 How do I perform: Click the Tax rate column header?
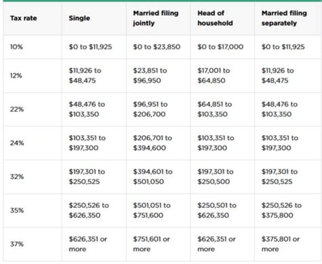point(23,18)
